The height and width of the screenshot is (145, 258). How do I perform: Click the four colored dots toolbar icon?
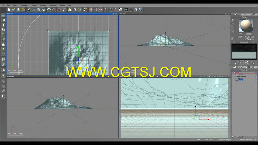[85, 10]
